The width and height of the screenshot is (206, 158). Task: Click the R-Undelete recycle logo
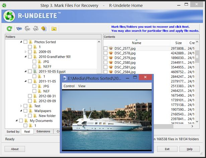9,16
